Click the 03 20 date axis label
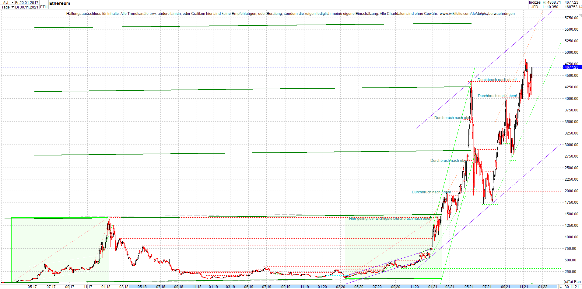 pyautogui.click(x=341, y=287)
